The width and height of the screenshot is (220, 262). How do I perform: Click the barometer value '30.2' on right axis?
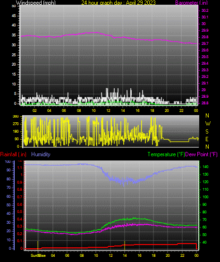pos(205,10)
